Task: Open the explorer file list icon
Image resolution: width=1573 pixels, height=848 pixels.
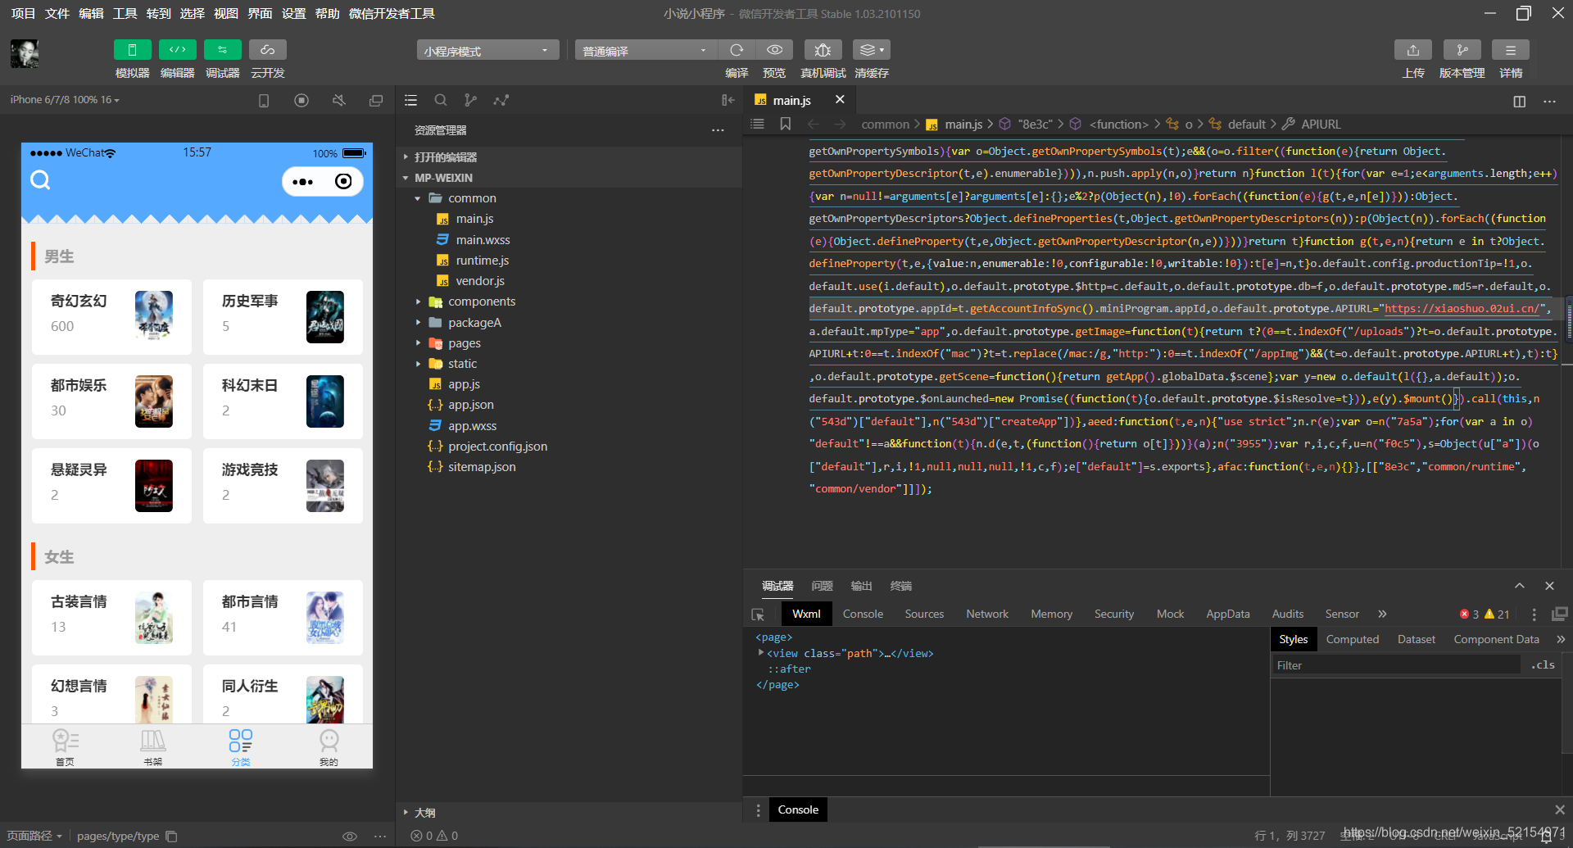Action: 411,101
